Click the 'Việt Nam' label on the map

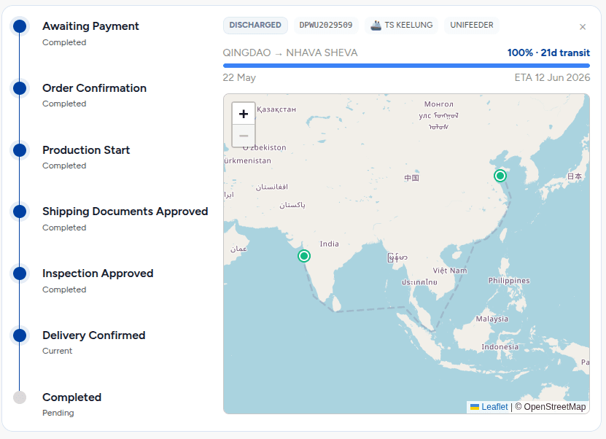pyautogui.click(x=450, y=271)
